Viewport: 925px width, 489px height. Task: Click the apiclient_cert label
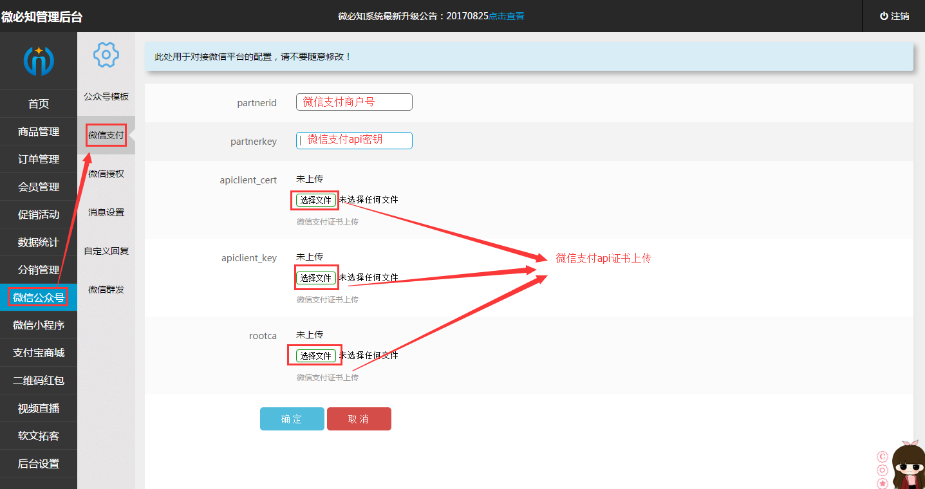pos(248,180)
